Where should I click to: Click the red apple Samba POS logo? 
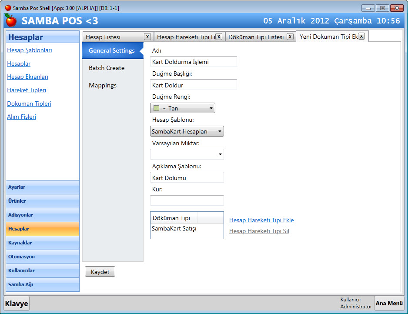[x=10, y=20]
